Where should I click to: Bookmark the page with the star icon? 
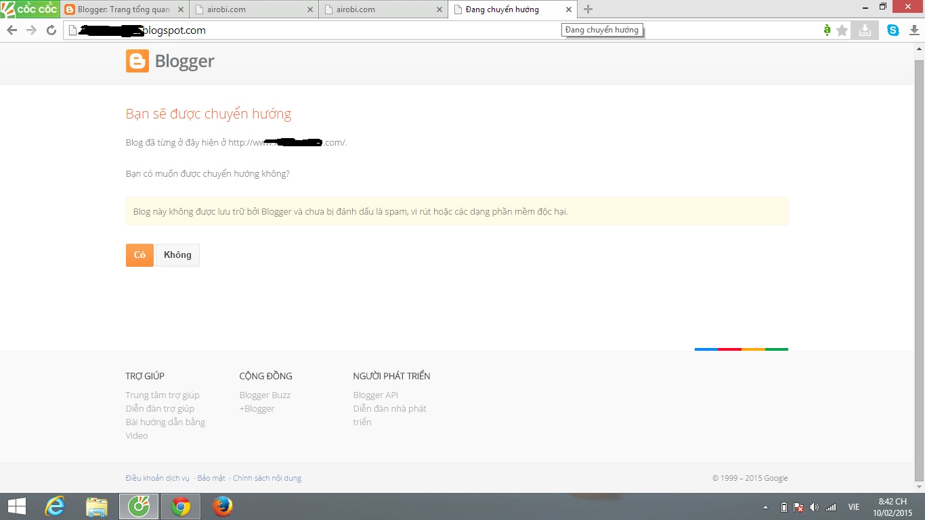pyautogui.click(x=842, y=30)
